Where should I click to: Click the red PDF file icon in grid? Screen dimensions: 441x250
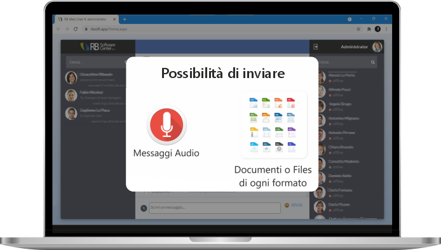click(291, 103)
